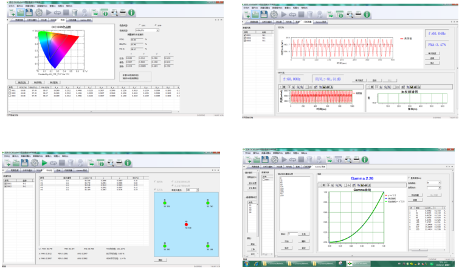Click the gear icon in uniformity window toolbar
462x271 pixels.
point(35,163)
